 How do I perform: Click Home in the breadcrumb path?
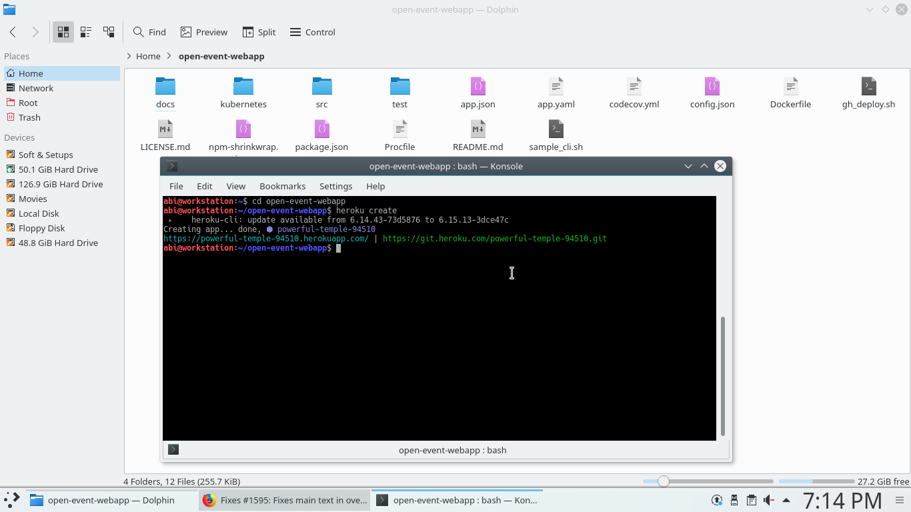point(148,56)
